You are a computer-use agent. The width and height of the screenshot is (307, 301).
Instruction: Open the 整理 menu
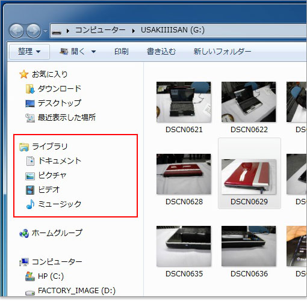(x=29, y=52)
